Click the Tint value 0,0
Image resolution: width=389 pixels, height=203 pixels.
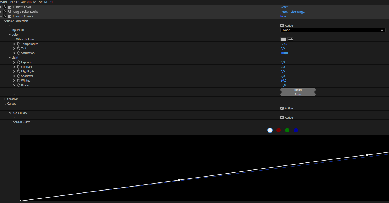[x=283, y=48]
